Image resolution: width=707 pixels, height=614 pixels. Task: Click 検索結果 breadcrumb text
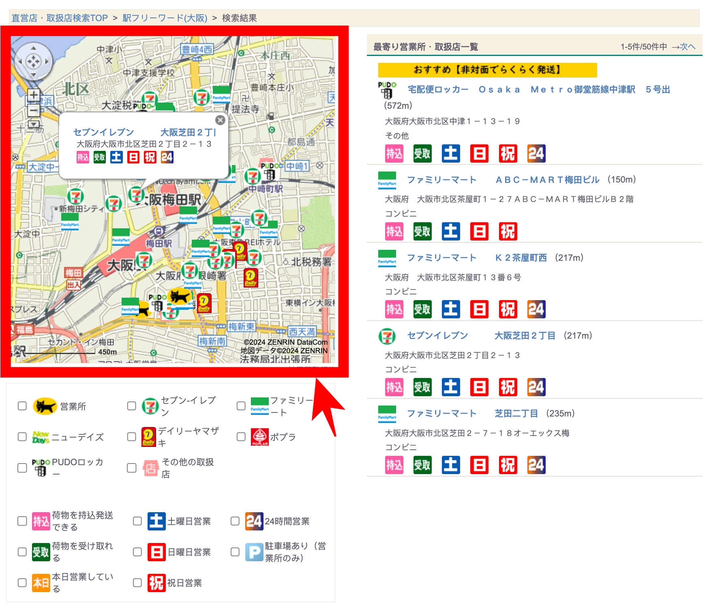239,18
